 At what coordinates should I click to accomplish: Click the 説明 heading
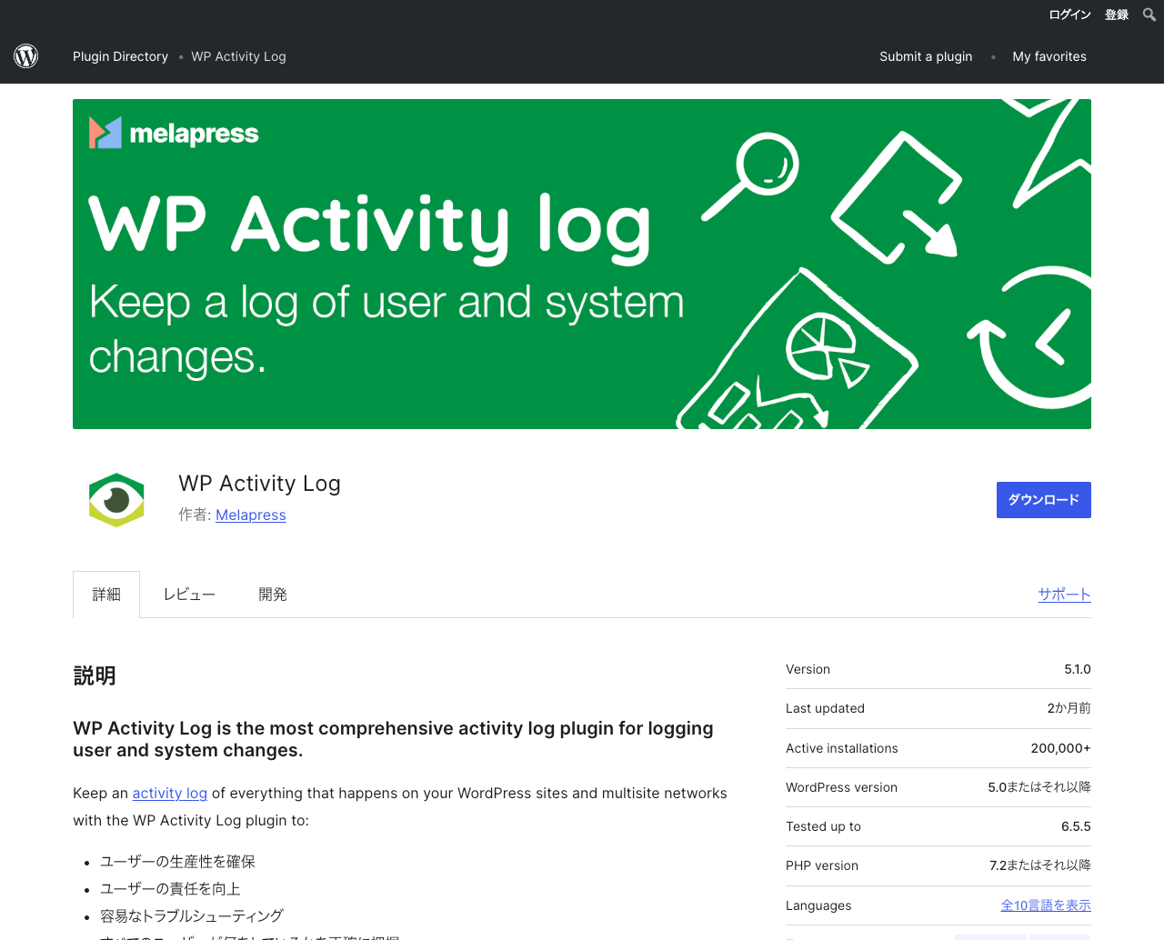(95, 675)
